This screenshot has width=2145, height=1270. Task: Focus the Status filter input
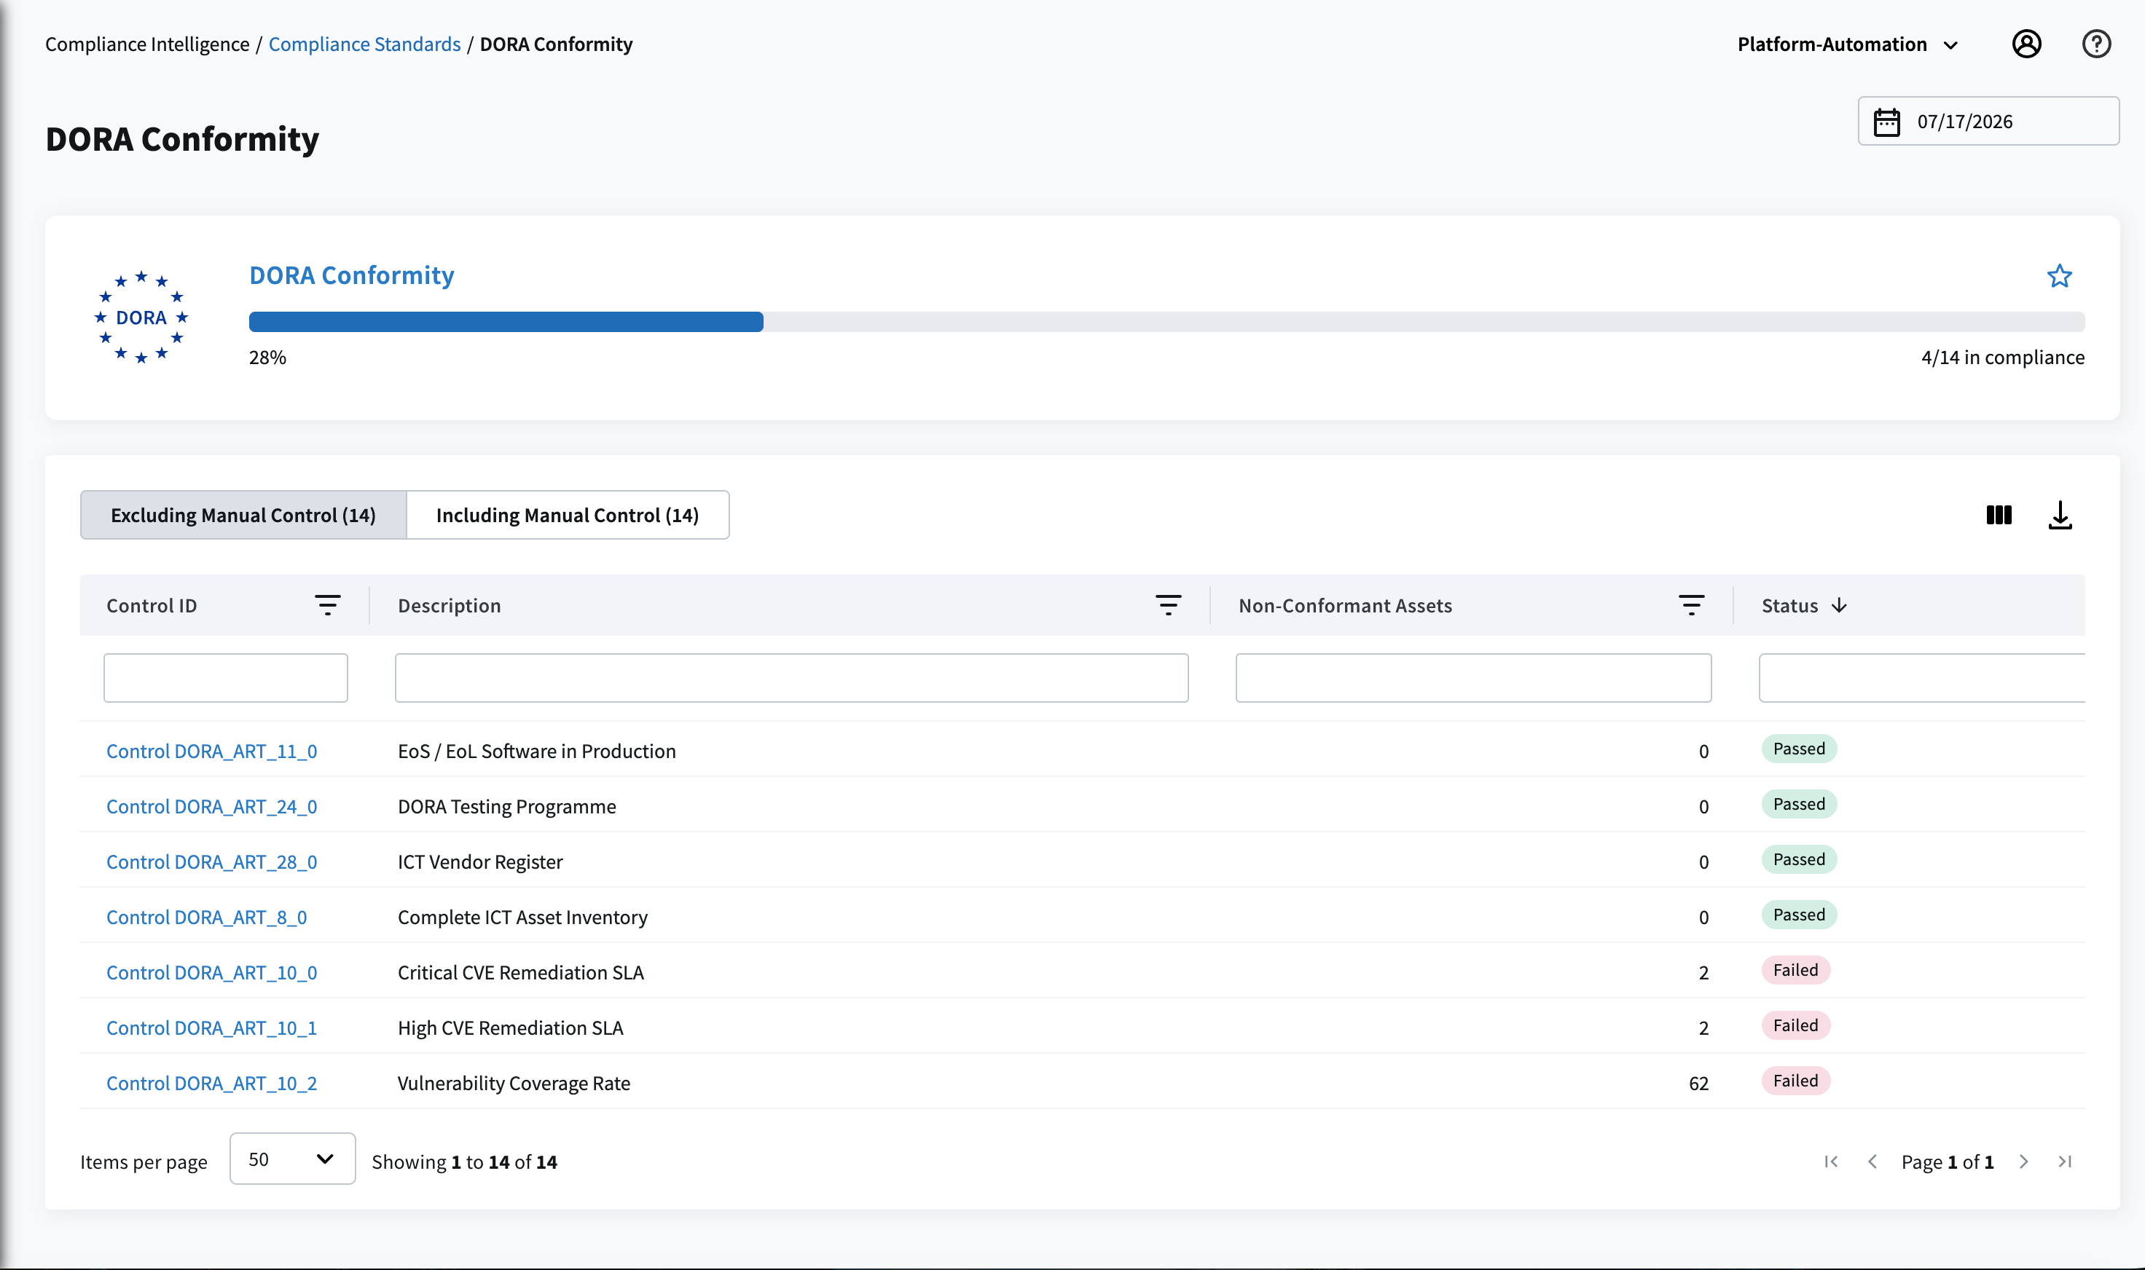tap(1921, 678)
